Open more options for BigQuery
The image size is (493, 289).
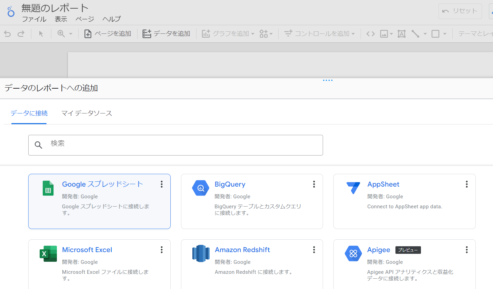(x=314, y=184)
